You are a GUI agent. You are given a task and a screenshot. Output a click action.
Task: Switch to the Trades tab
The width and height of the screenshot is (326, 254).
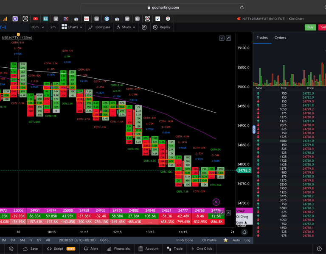tap(262, 38)
